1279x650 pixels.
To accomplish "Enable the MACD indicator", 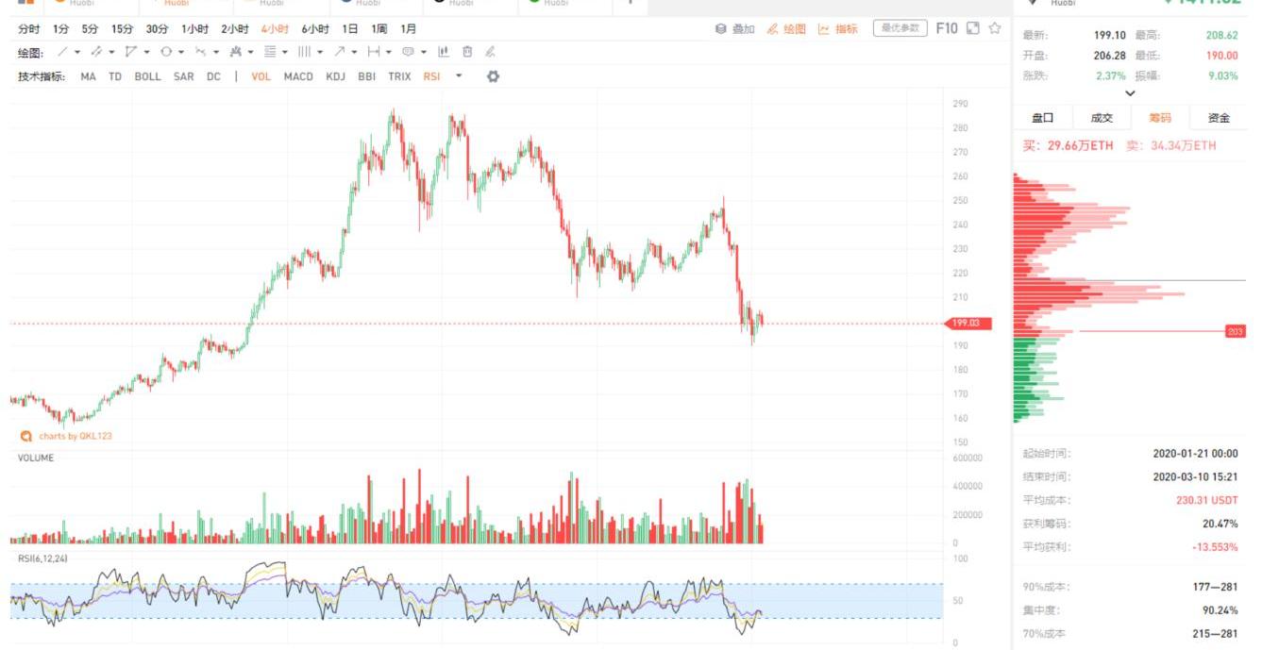I will coord(298,76).
